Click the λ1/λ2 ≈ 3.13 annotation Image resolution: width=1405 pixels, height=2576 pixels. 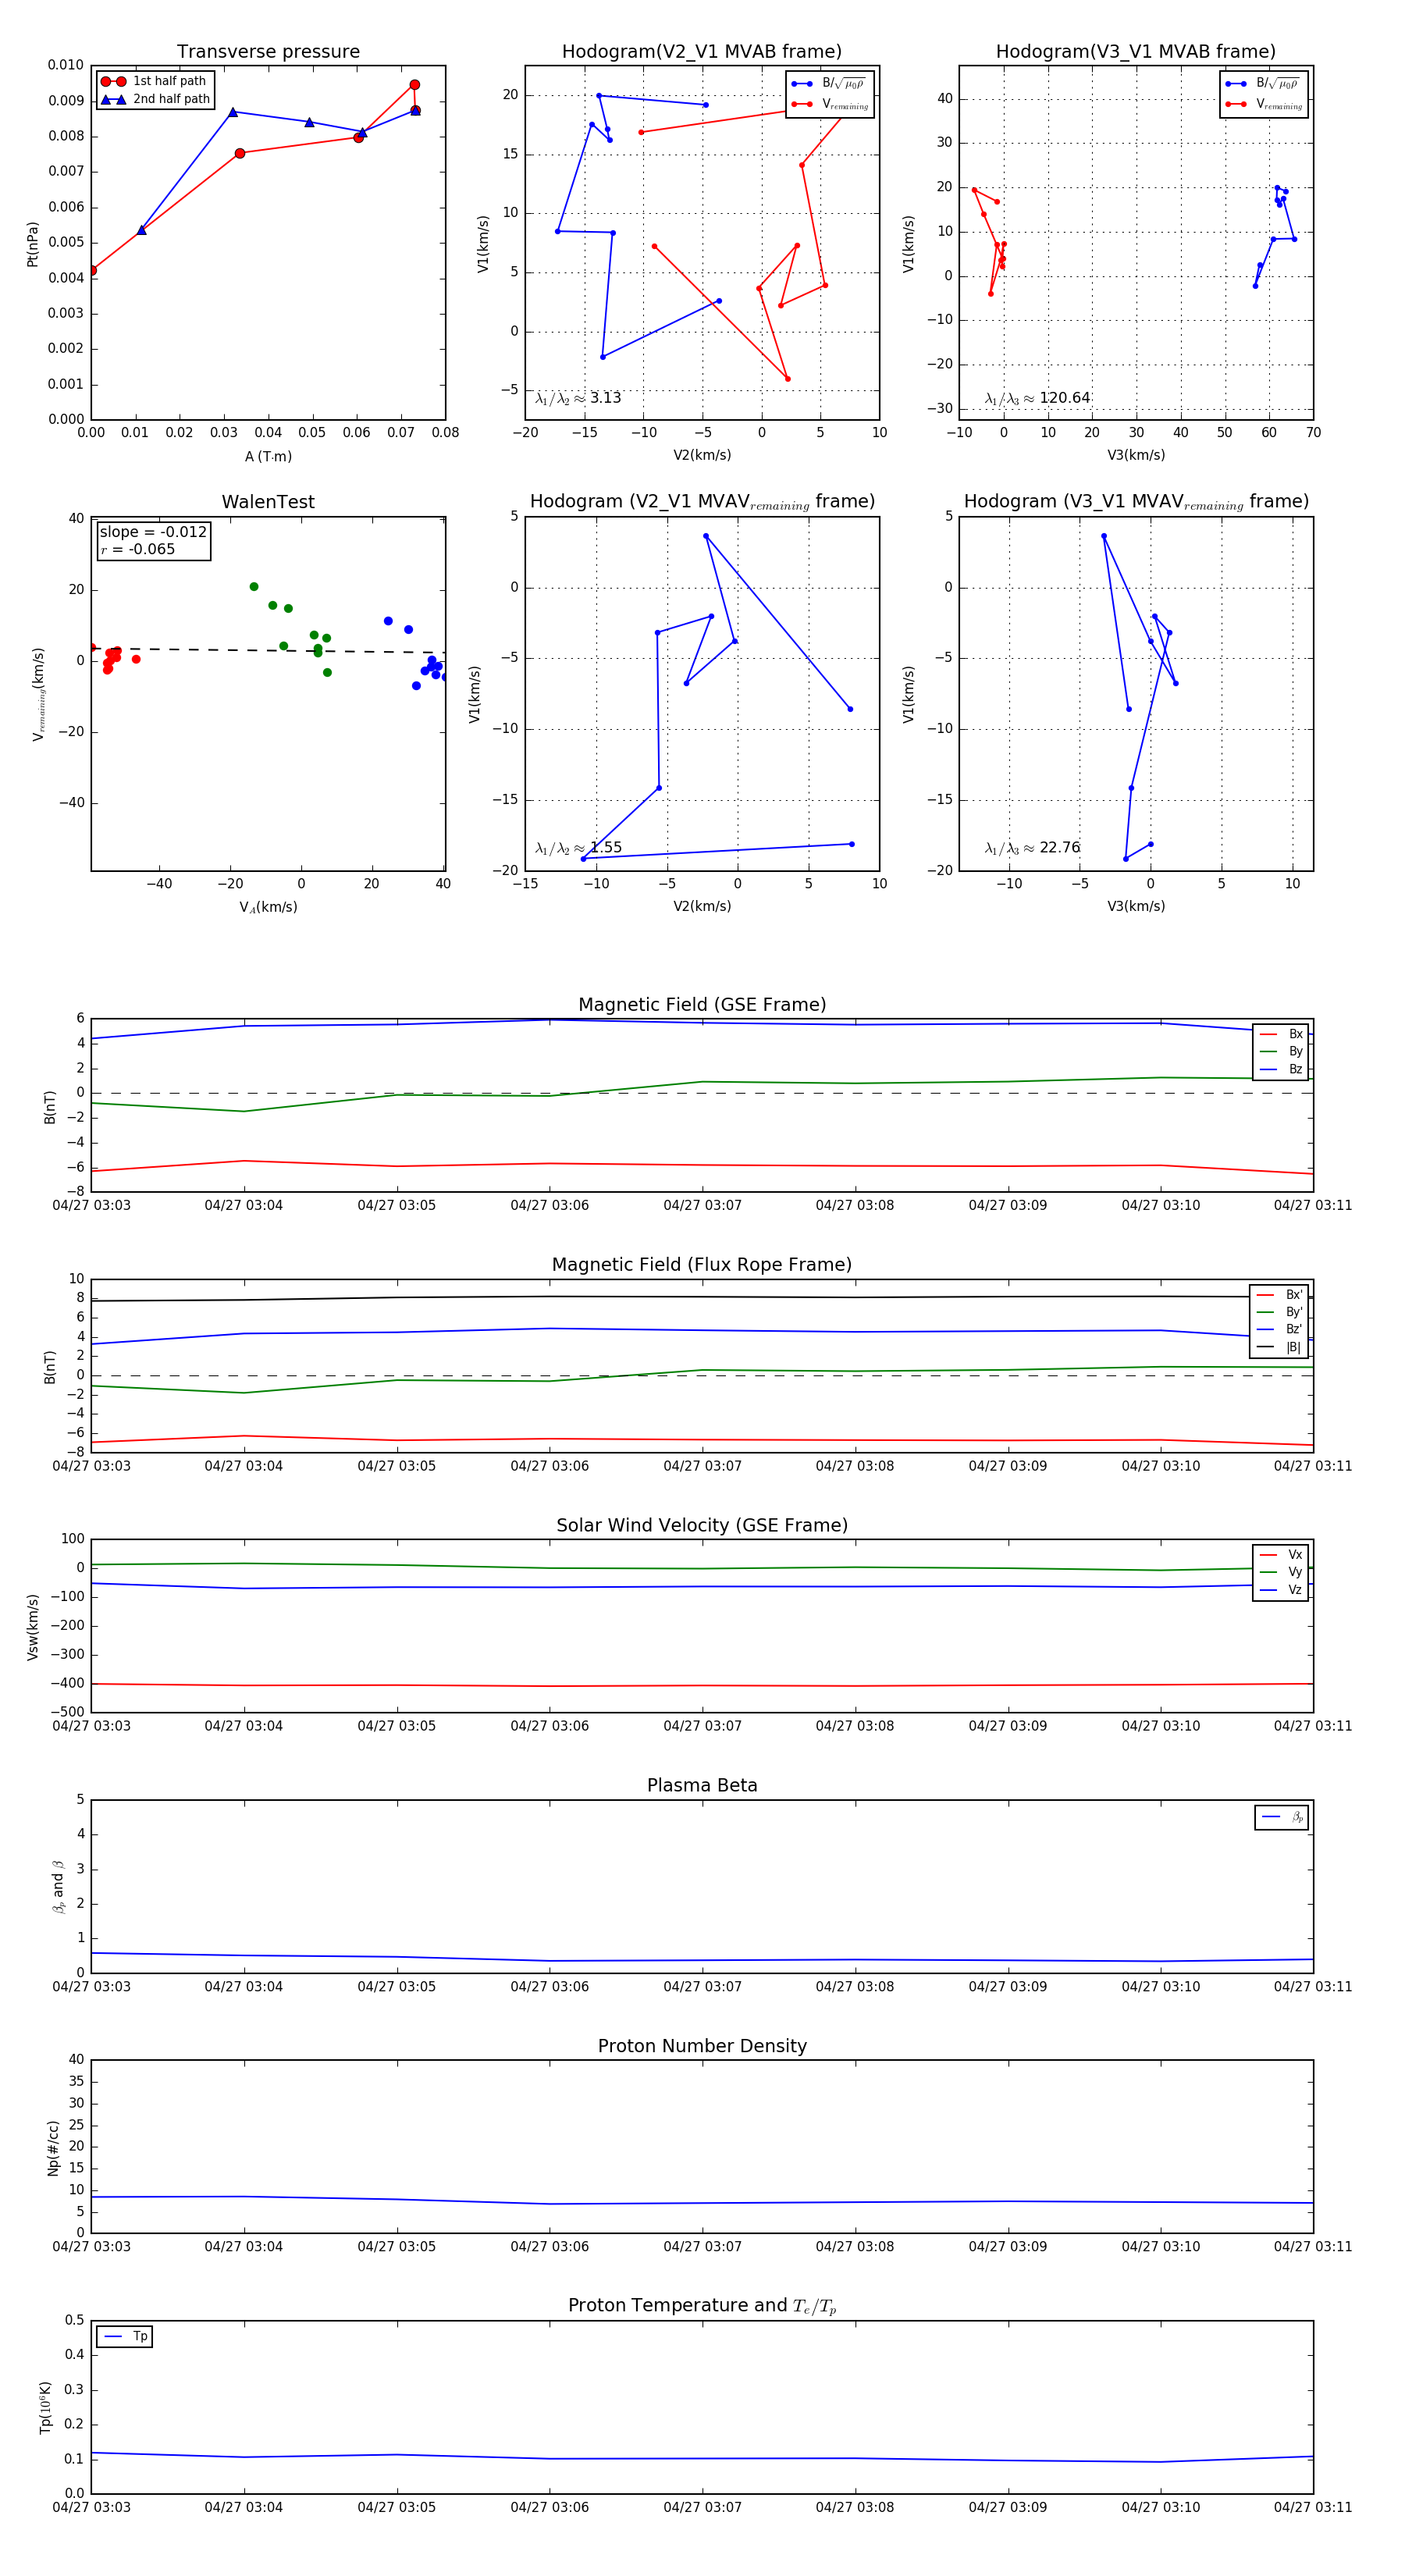click(x=578, y=398)
